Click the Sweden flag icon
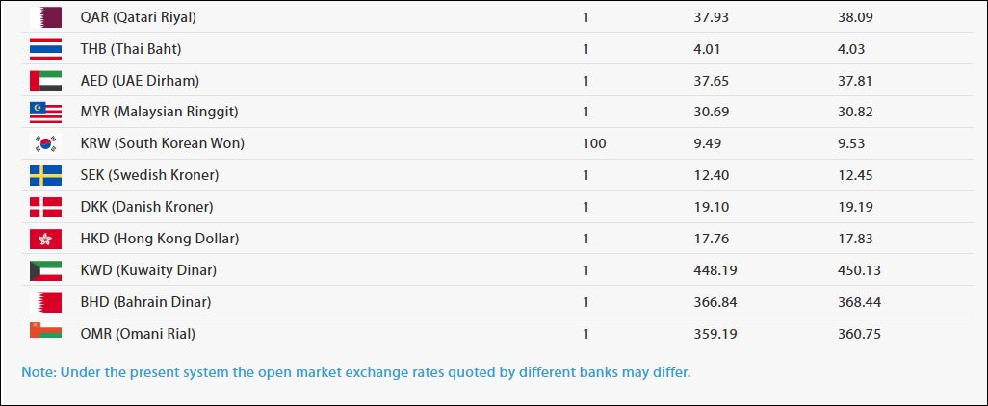 point(45,175)
